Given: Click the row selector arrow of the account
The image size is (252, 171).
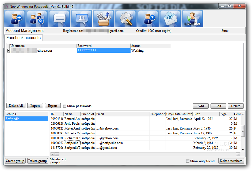Looking at the screenshot, I should (8, 51).
